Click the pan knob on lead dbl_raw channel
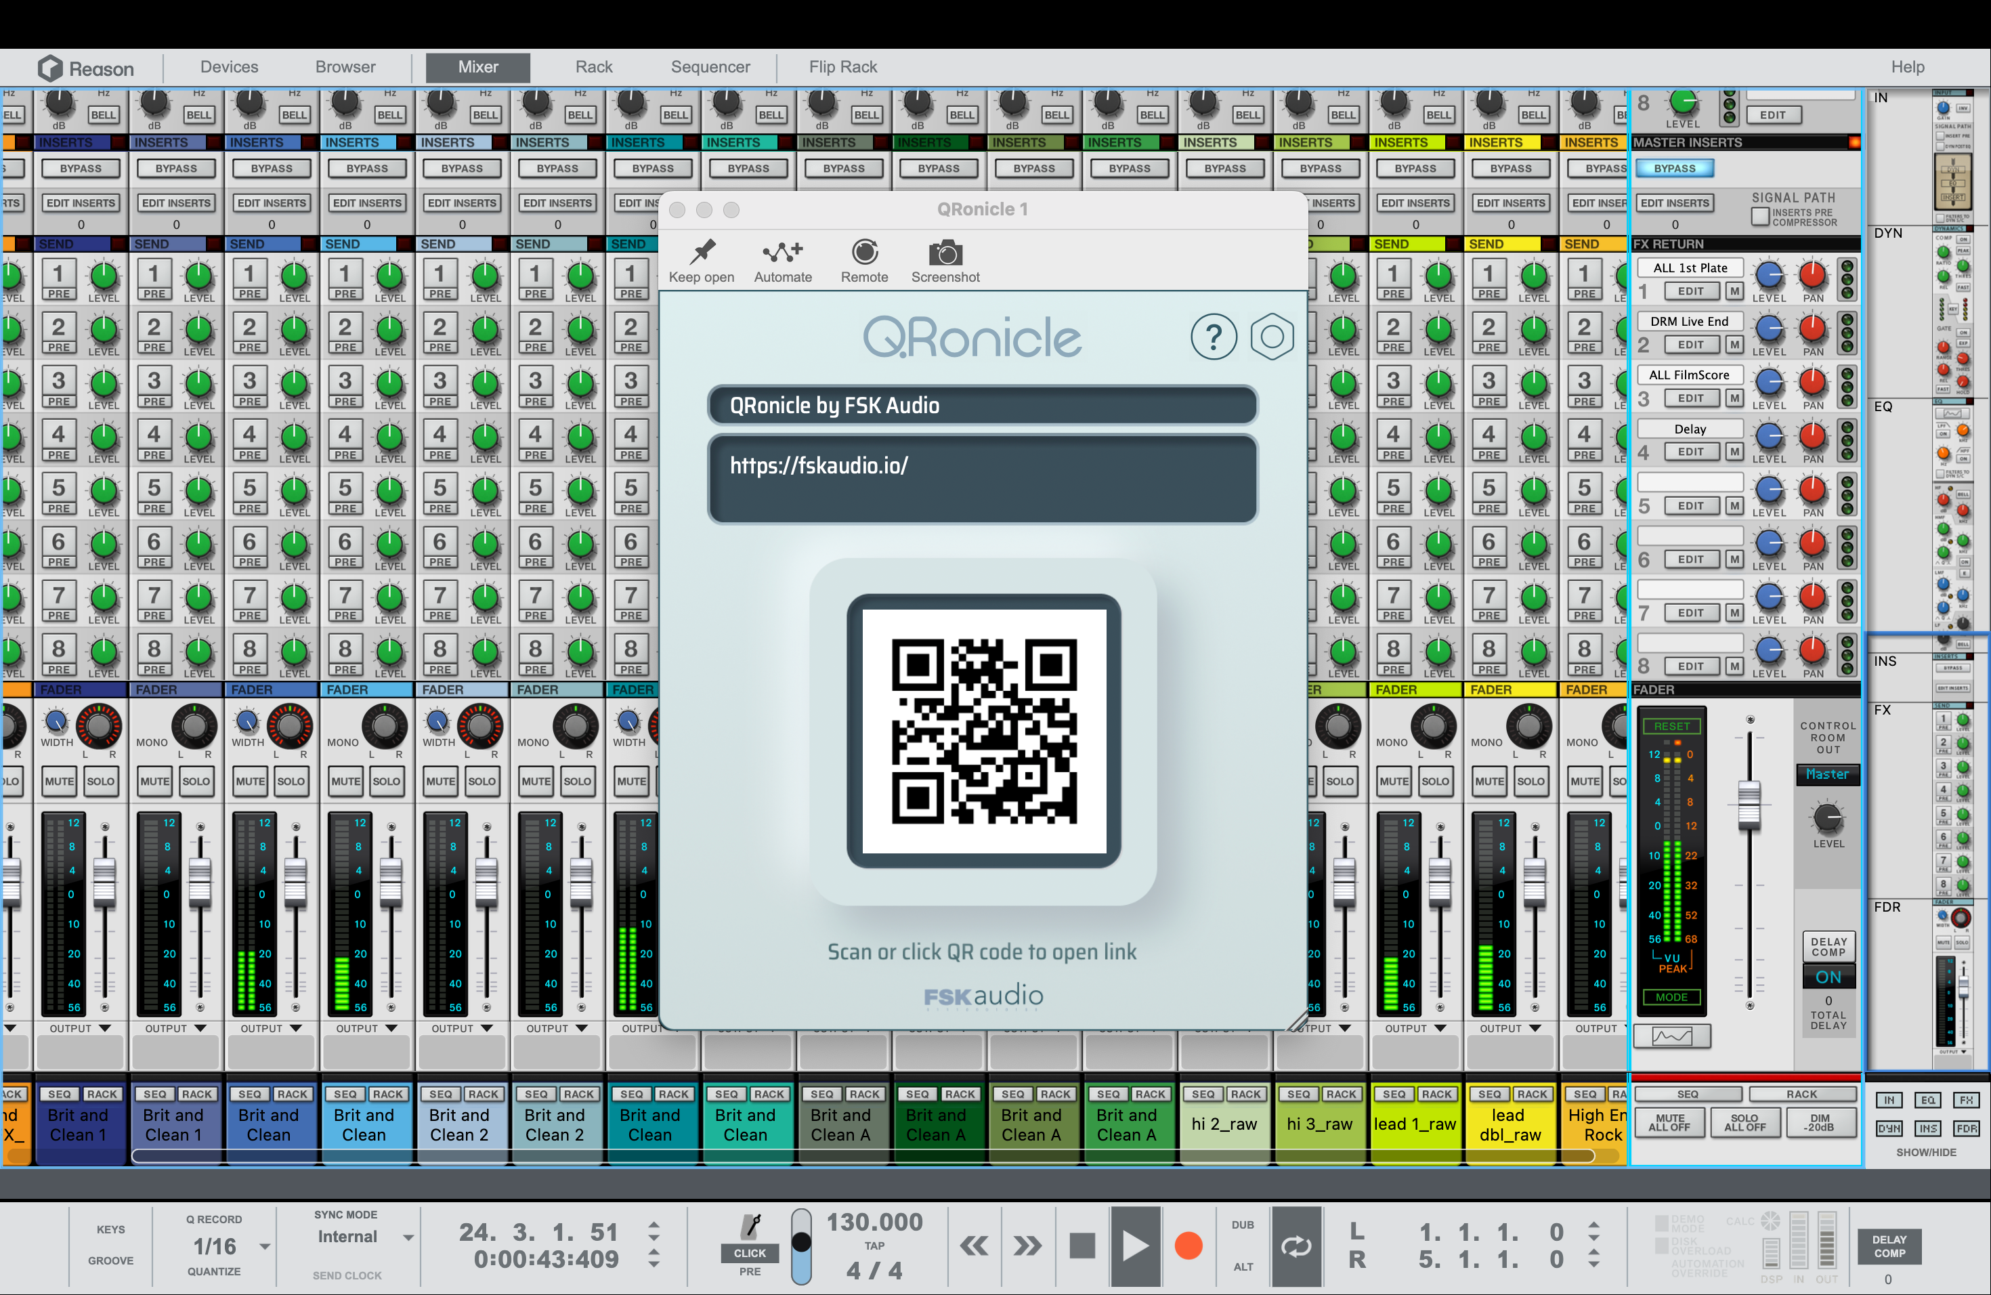Screen dimensions: 1991x1295 click(1528, 725)
